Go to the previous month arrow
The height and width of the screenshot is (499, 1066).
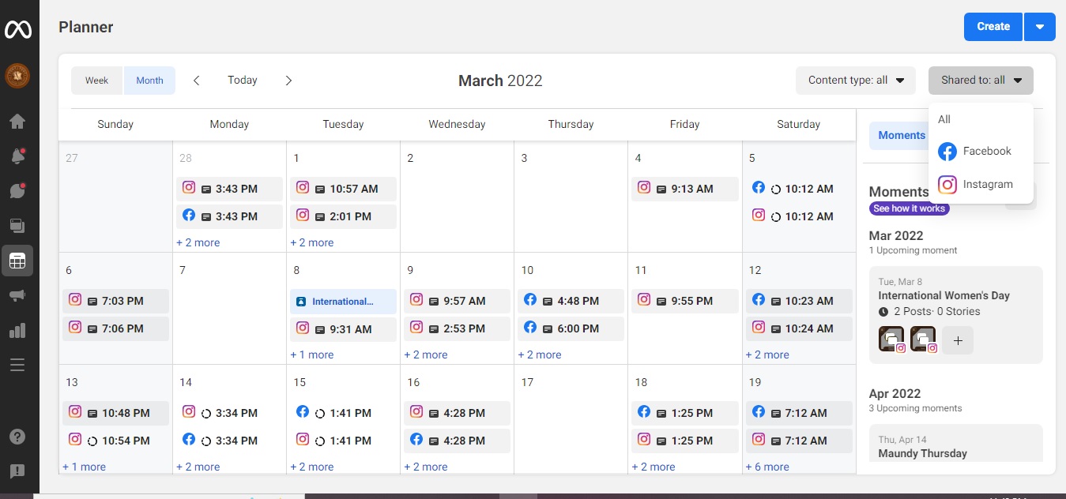197,81
